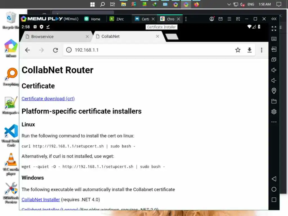Collapse MEmu sidebar with triple chevron
Image resolution: width=288 pixels, height=216 pixels.
(274, 19)
